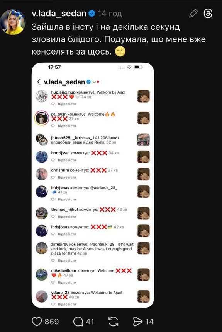The image size is (222, 332).
Task: Like the post with the heart icon
Action: point(37,322)
